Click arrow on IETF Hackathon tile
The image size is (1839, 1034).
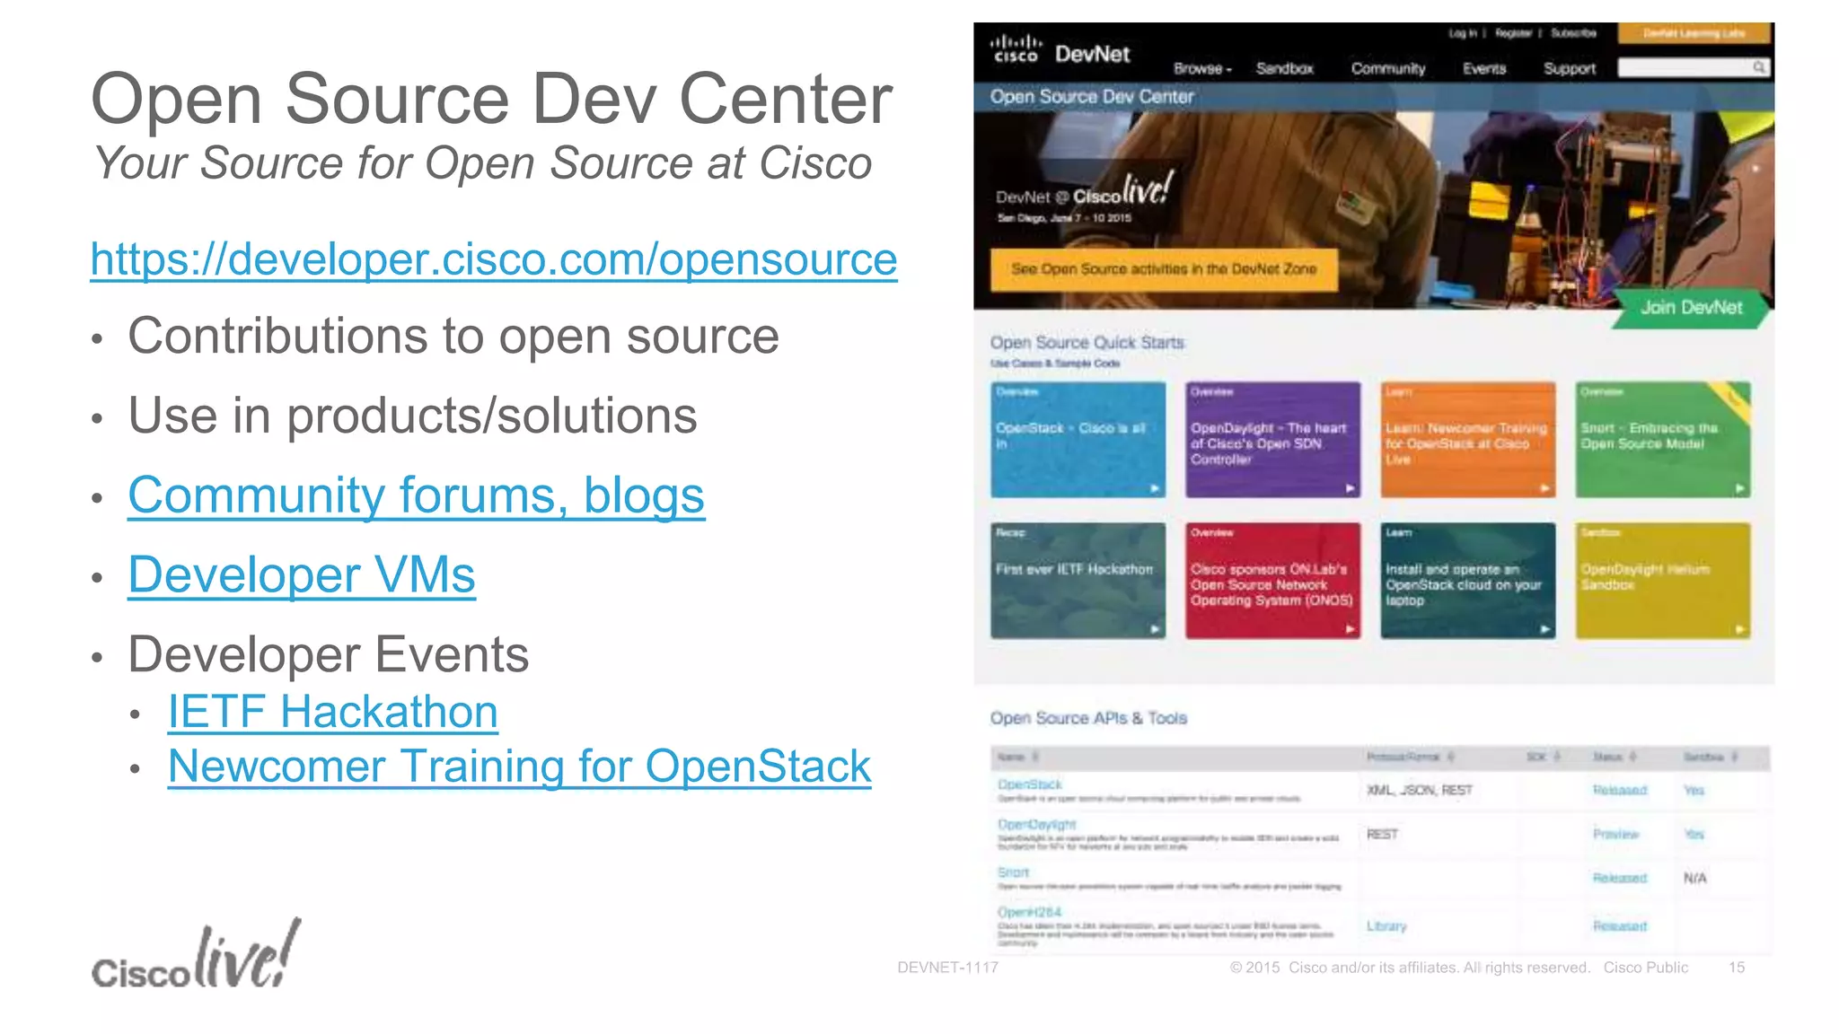(1155, 629)
